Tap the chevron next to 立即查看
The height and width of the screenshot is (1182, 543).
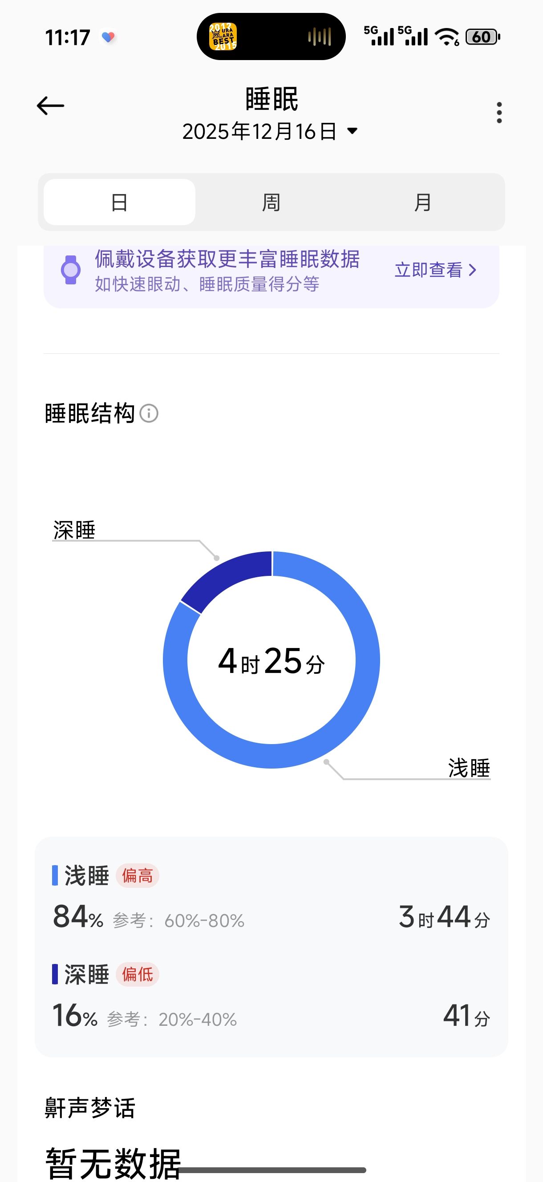click(473, 270)
